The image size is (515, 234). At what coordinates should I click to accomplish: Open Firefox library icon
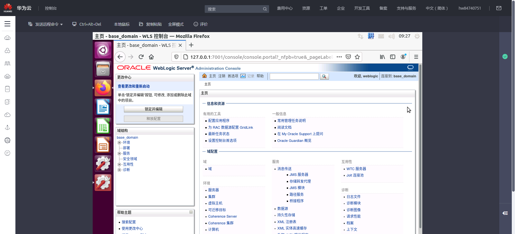(x=382, y=57)
